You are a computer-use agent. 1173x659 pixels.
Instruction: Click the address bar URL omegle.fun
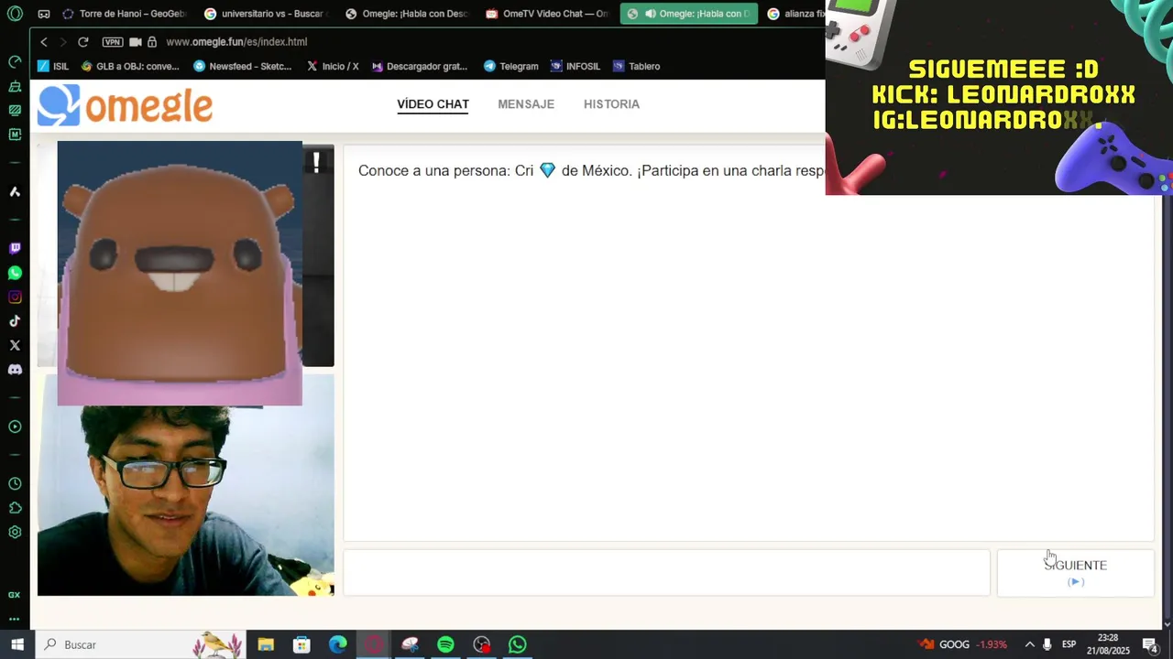(236, 42)
